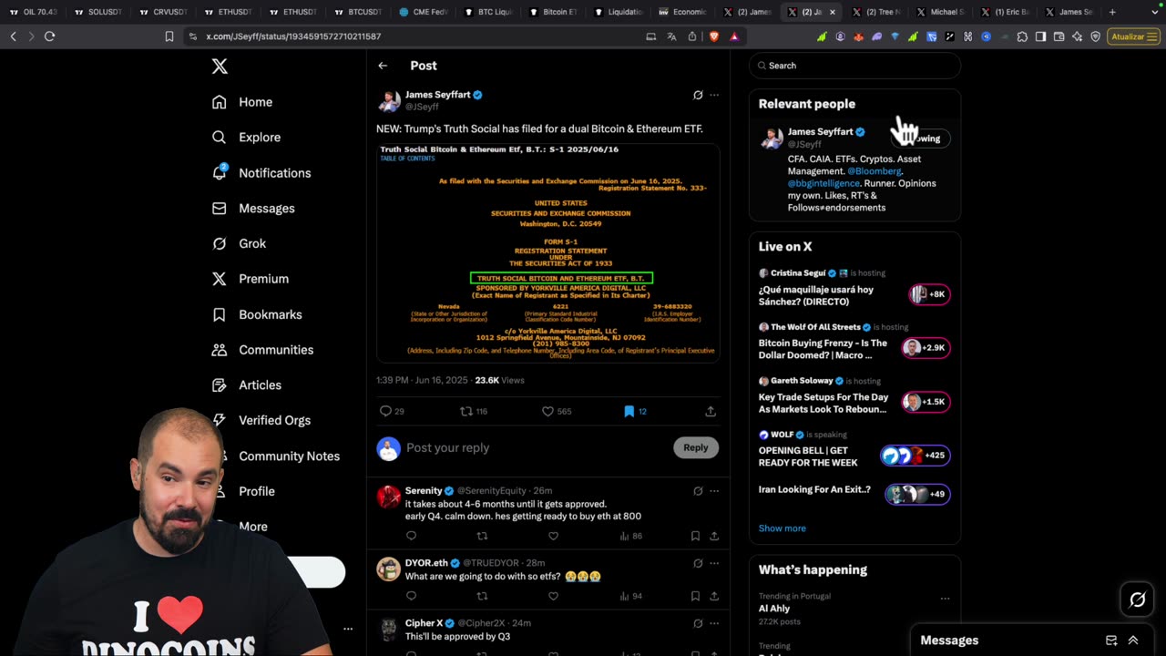Open Notifications in the sidebar
The image size is (1166, 656).
pos(261,173)
